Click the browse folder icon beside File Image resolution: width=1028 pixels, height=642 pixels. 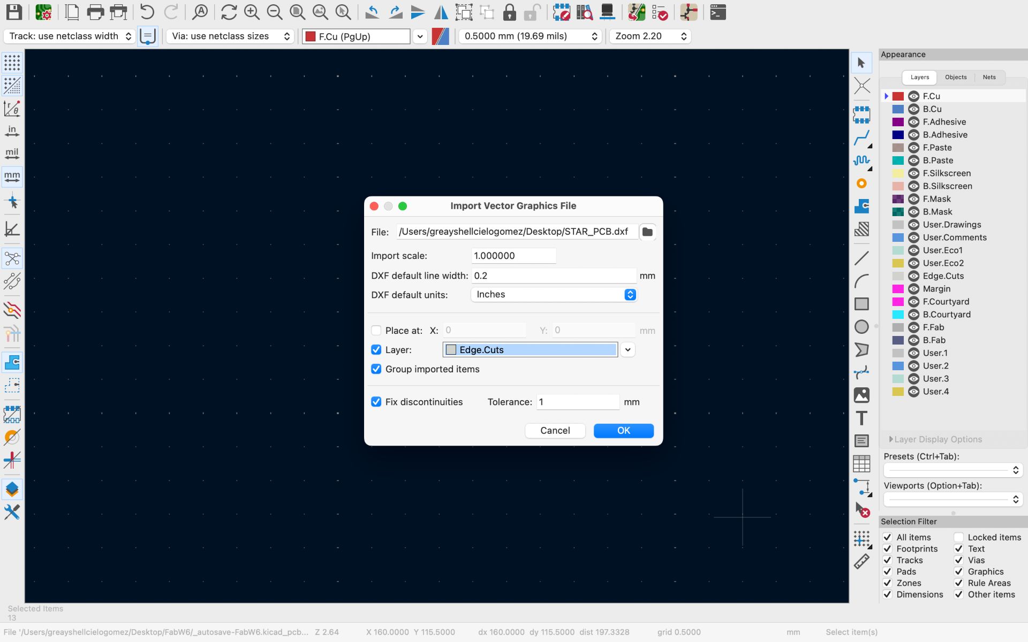[x=647, y=232]
